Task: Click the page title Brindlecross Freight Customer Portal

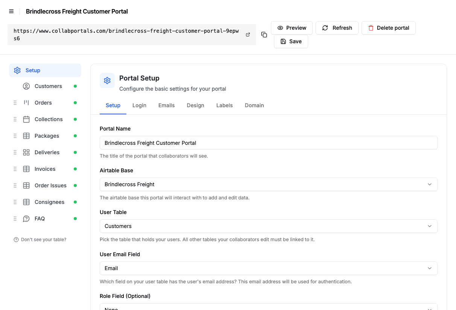Action: pos(77,11)
